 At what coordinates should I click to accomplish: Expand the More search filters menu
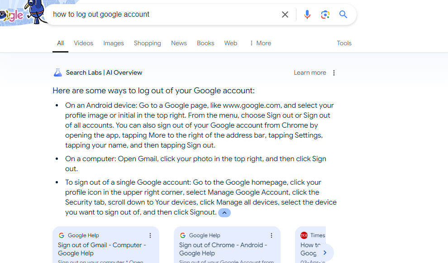260,43
